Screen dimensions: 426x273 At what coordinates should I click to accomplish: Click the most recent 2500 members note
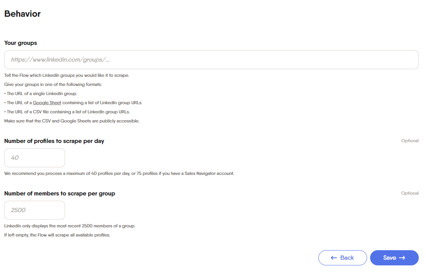click(70, 226)
